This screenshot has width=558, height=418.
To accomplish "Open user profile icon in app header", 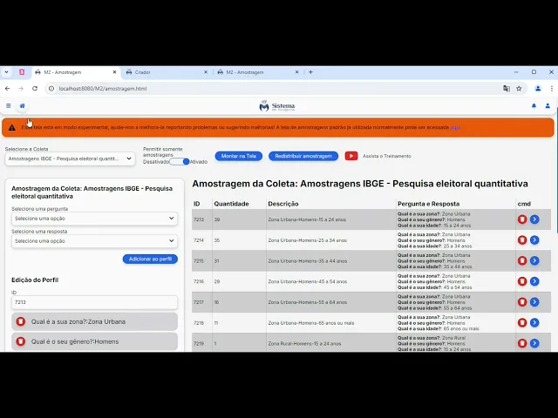I will click(548, 106).
